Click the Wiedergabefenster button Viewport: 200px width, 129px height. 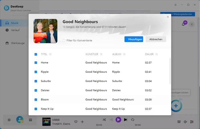(177, 14)
